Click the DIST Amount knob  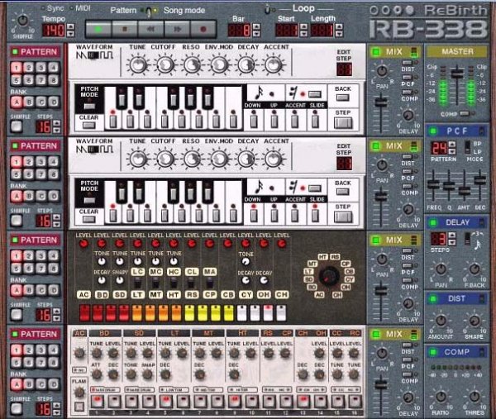[441, 321]
